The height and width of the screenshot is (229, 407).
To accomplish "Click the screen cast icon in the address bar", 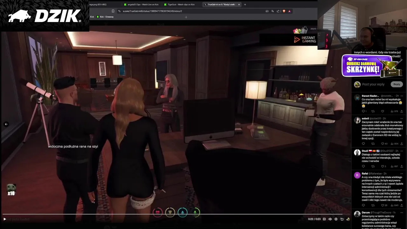I will [267, 11].
